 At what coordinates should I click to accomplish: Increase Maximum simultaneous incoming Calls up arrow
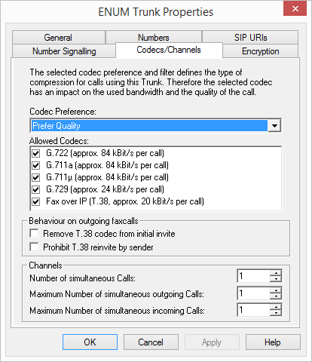pos(276,307)
